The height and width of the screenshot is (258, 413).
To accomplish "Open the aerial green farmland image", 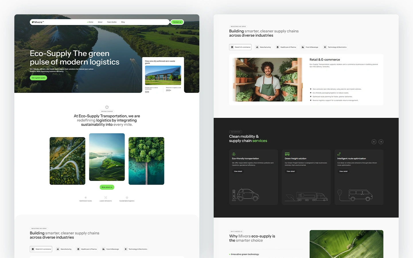I will point(346,244).
